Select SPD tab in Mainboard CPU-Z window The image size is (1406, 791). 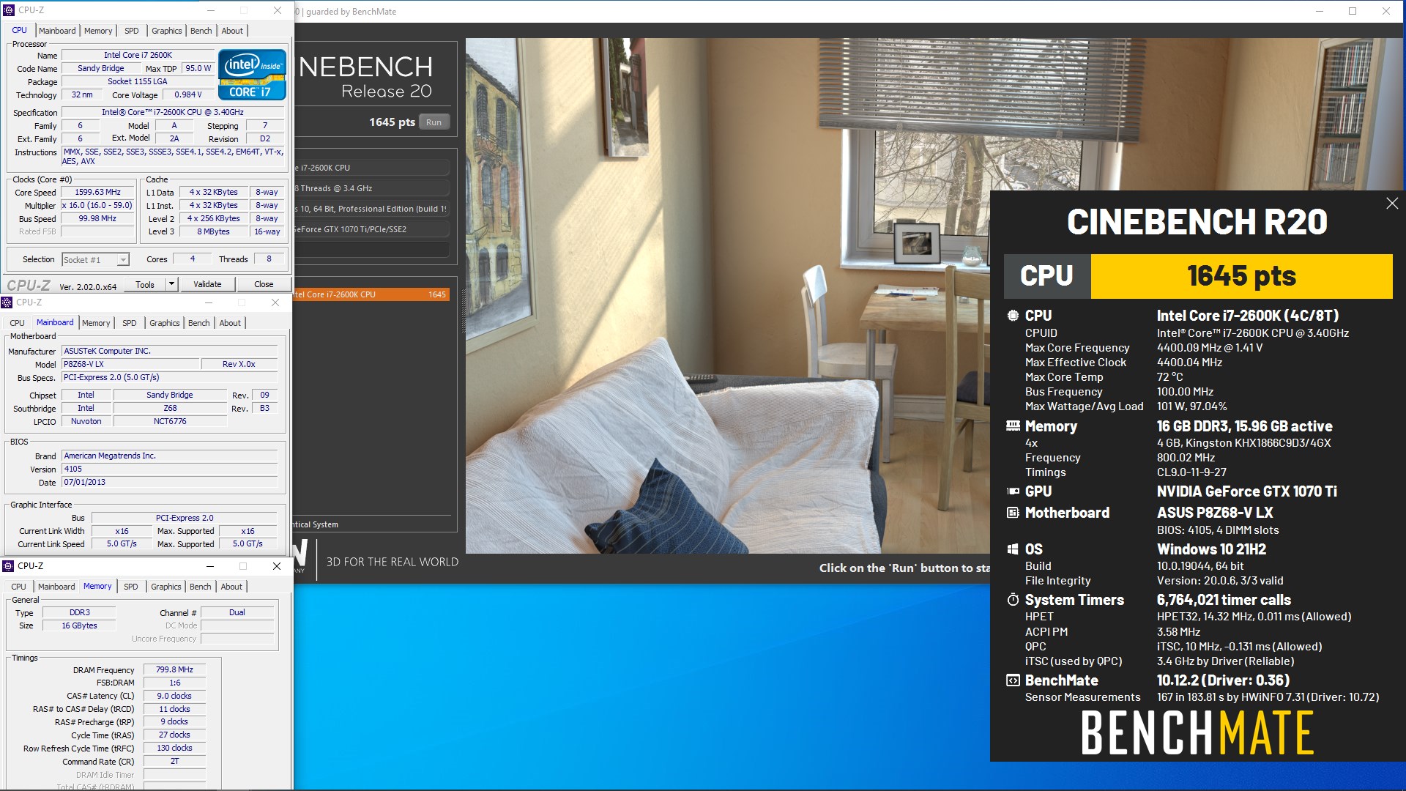pyautogui.click(x=130, y=323)
